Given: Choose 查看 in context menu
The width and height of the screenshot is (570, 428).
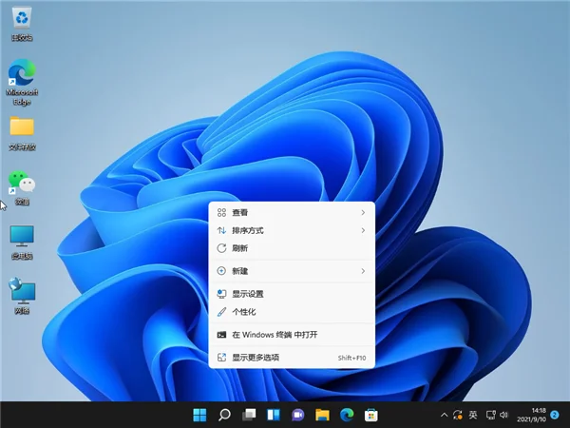Looking at the screenshot, I should pos(292,212).
